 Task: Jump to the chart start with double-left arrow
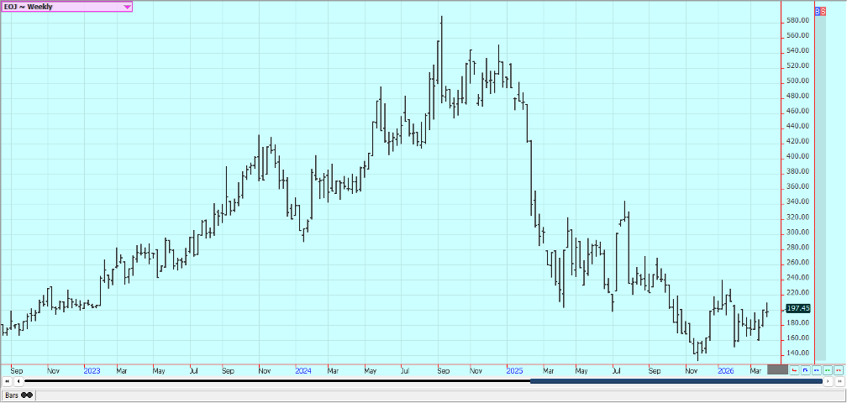click(x=7, y=381)
